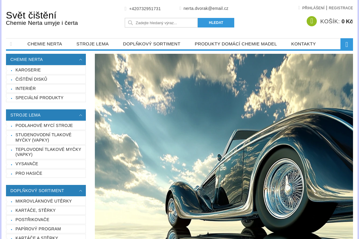Screen dimensions: 359x239
Task: Open Stroje Lema in top menu
Action: point(92,44)
